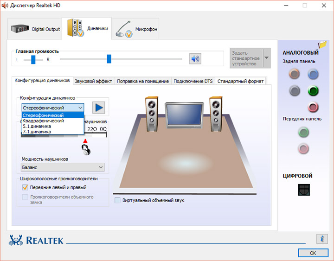This screenshot has height=261, width=334.
Task: Click the main volume slider handle
Action: (x=109, y=59)
